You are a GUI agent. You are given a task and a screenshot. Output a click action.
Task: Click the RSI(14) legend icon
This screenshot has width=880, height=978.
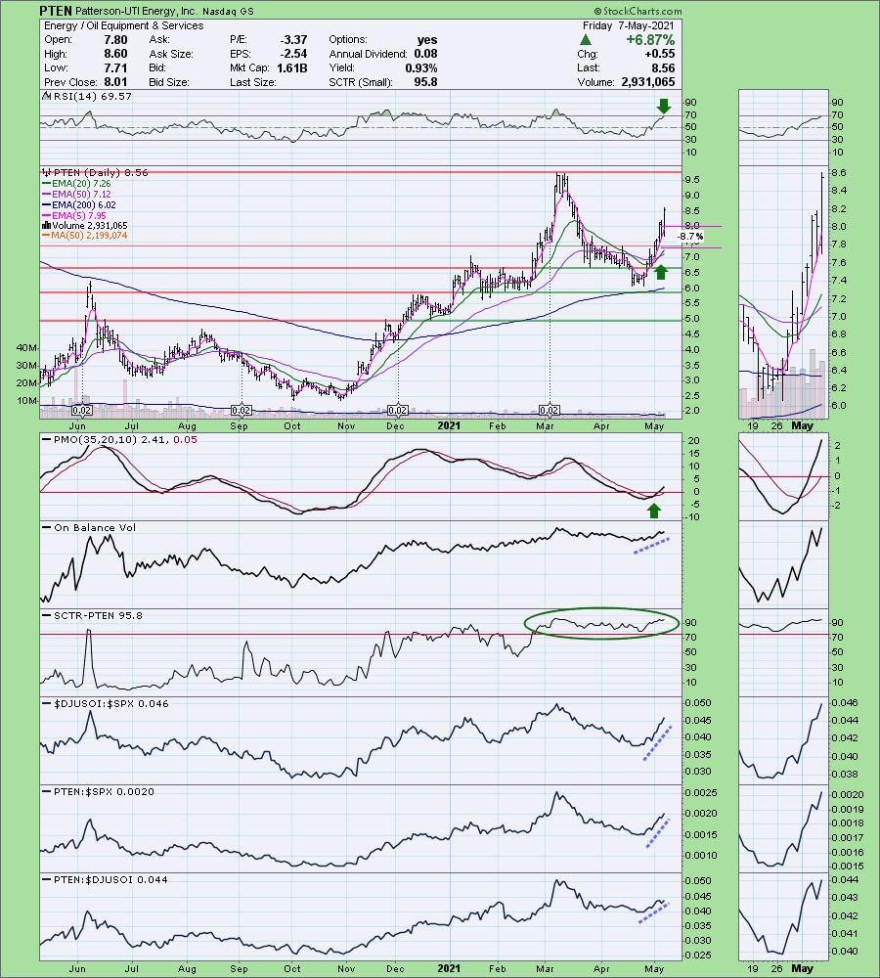click(46, 96)
